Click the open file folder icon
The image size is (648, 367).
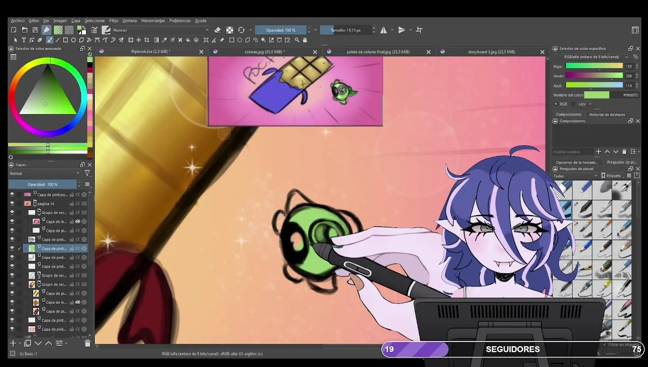(x=24, y=30)
